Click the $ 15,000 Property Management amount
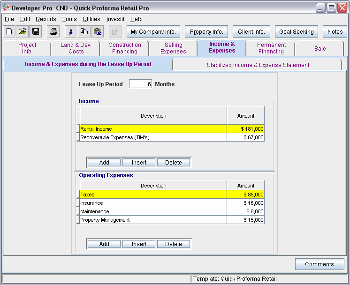 coord(246,220)
